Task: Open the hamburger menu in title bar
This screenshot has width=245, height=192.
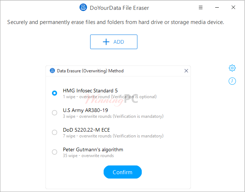Action: pos(201,7)
